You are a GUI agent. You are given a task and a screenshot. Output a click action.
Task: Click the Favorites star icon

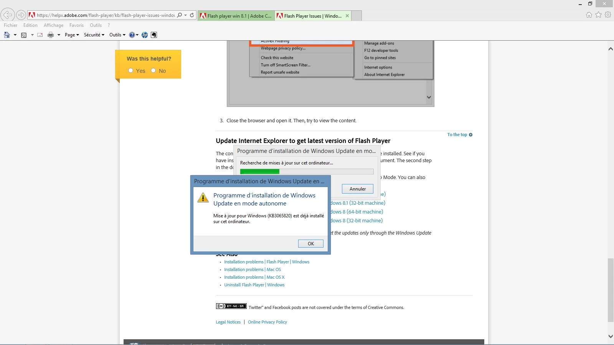[599, 15]
